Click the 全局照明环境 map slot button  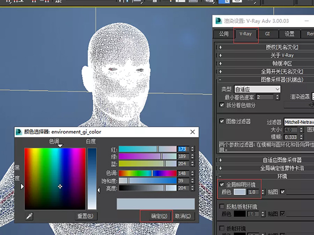coord(300,192)
